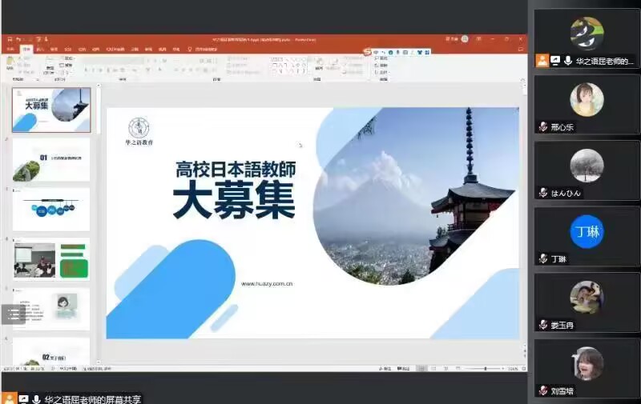Click the screen-share icon in bottom sharing bar
Viewport: 641px width, 404px height.
point(23,398)
